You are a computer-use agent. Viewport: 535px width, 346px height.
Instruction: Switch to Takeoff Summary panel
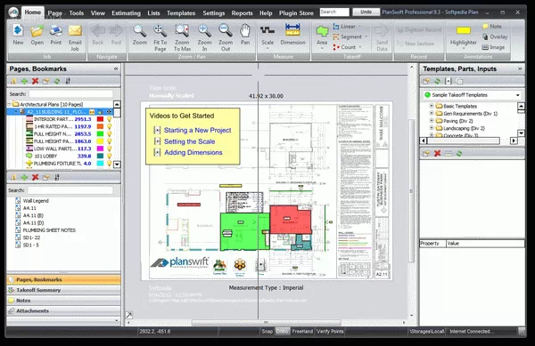63,290
